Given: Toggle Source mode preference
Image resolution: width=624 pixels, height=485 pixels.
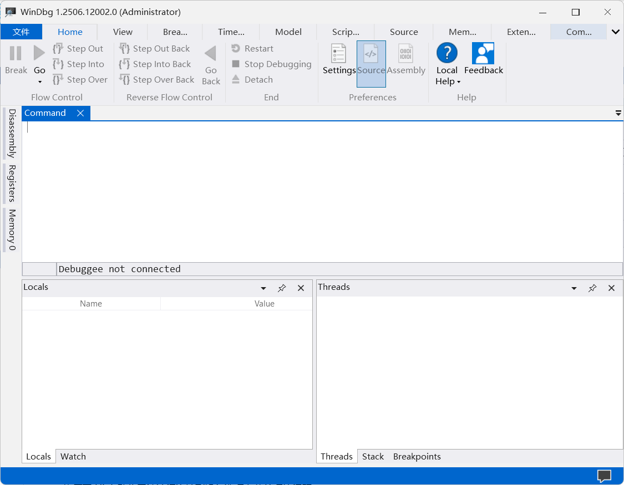Looking at the screenshot, I should click(x=371, y=64).
